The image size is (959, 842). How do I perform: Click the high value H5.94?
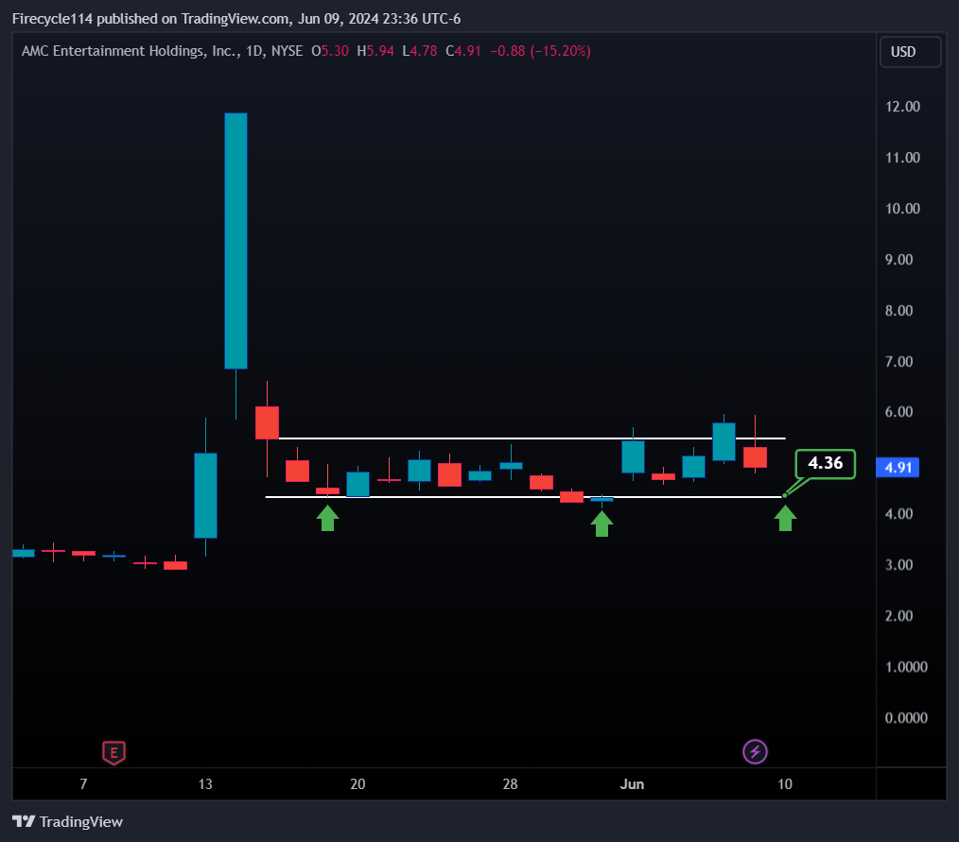click(375, 51)
